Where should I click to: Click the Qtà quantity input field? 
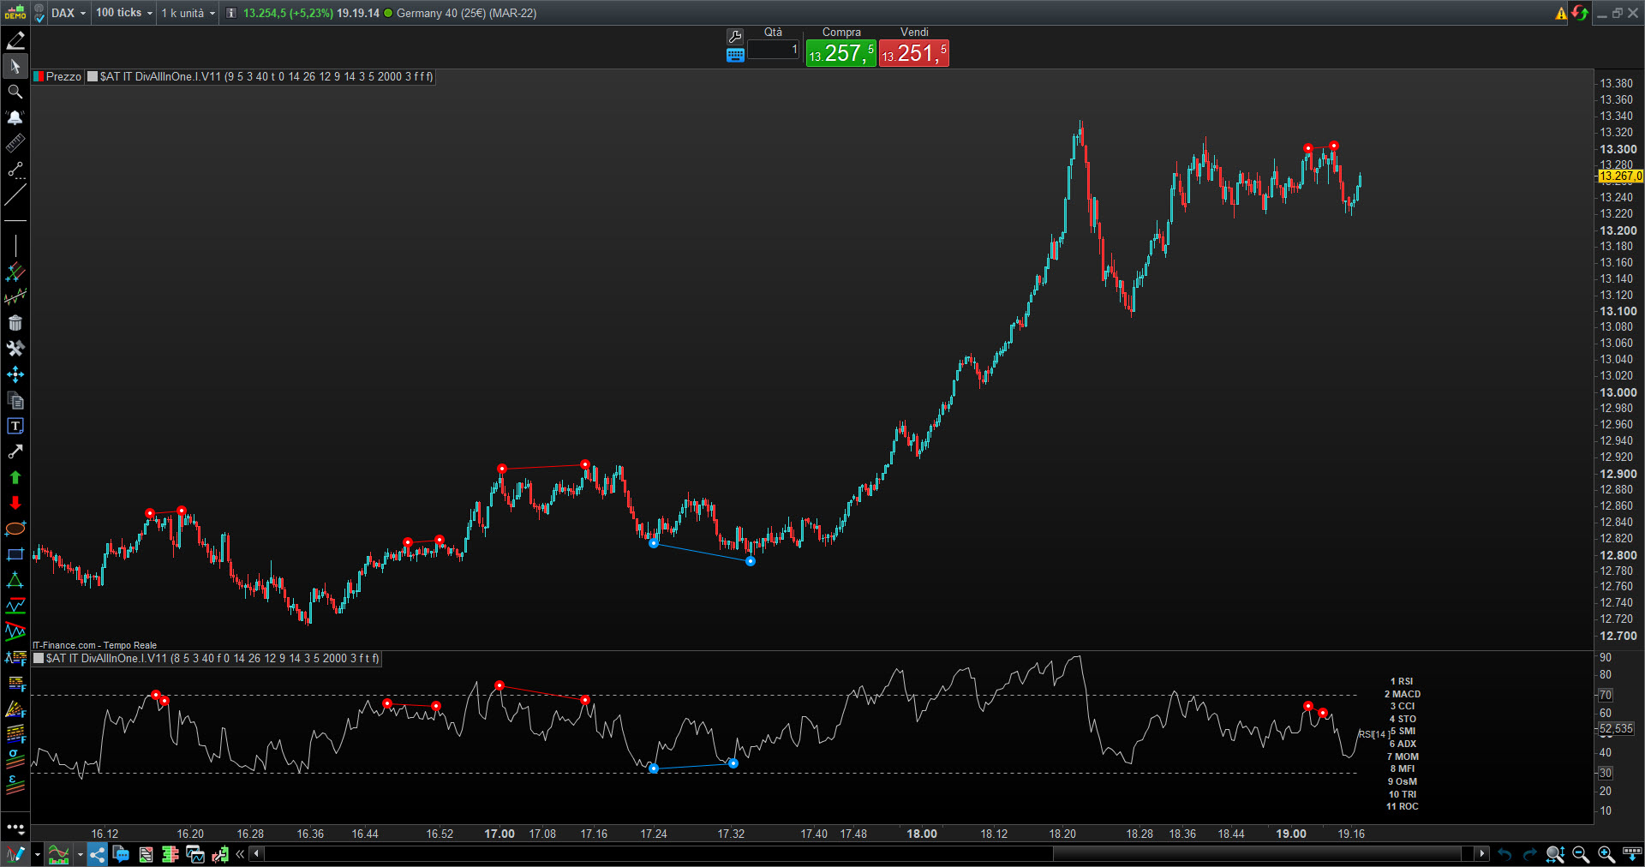(774, 50)
